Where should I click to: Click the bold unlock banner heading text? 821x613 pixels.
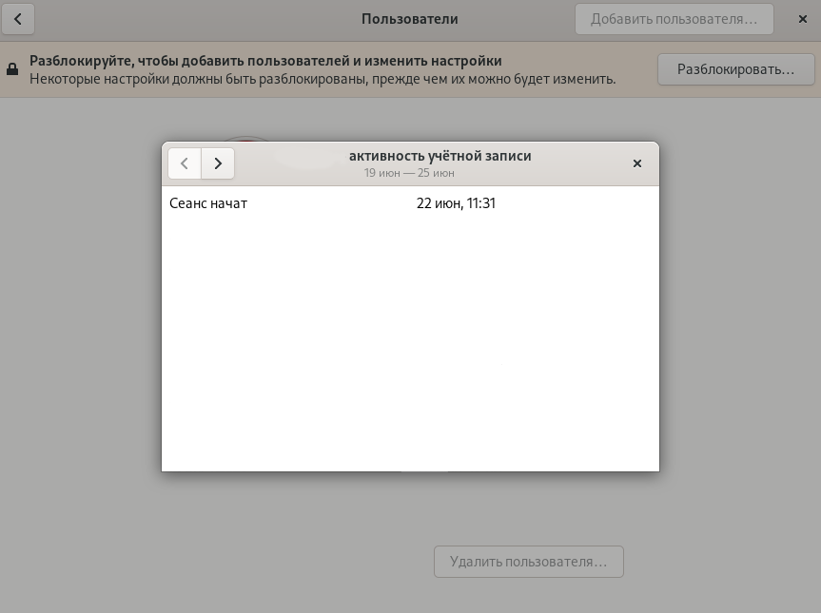(265, 61)
